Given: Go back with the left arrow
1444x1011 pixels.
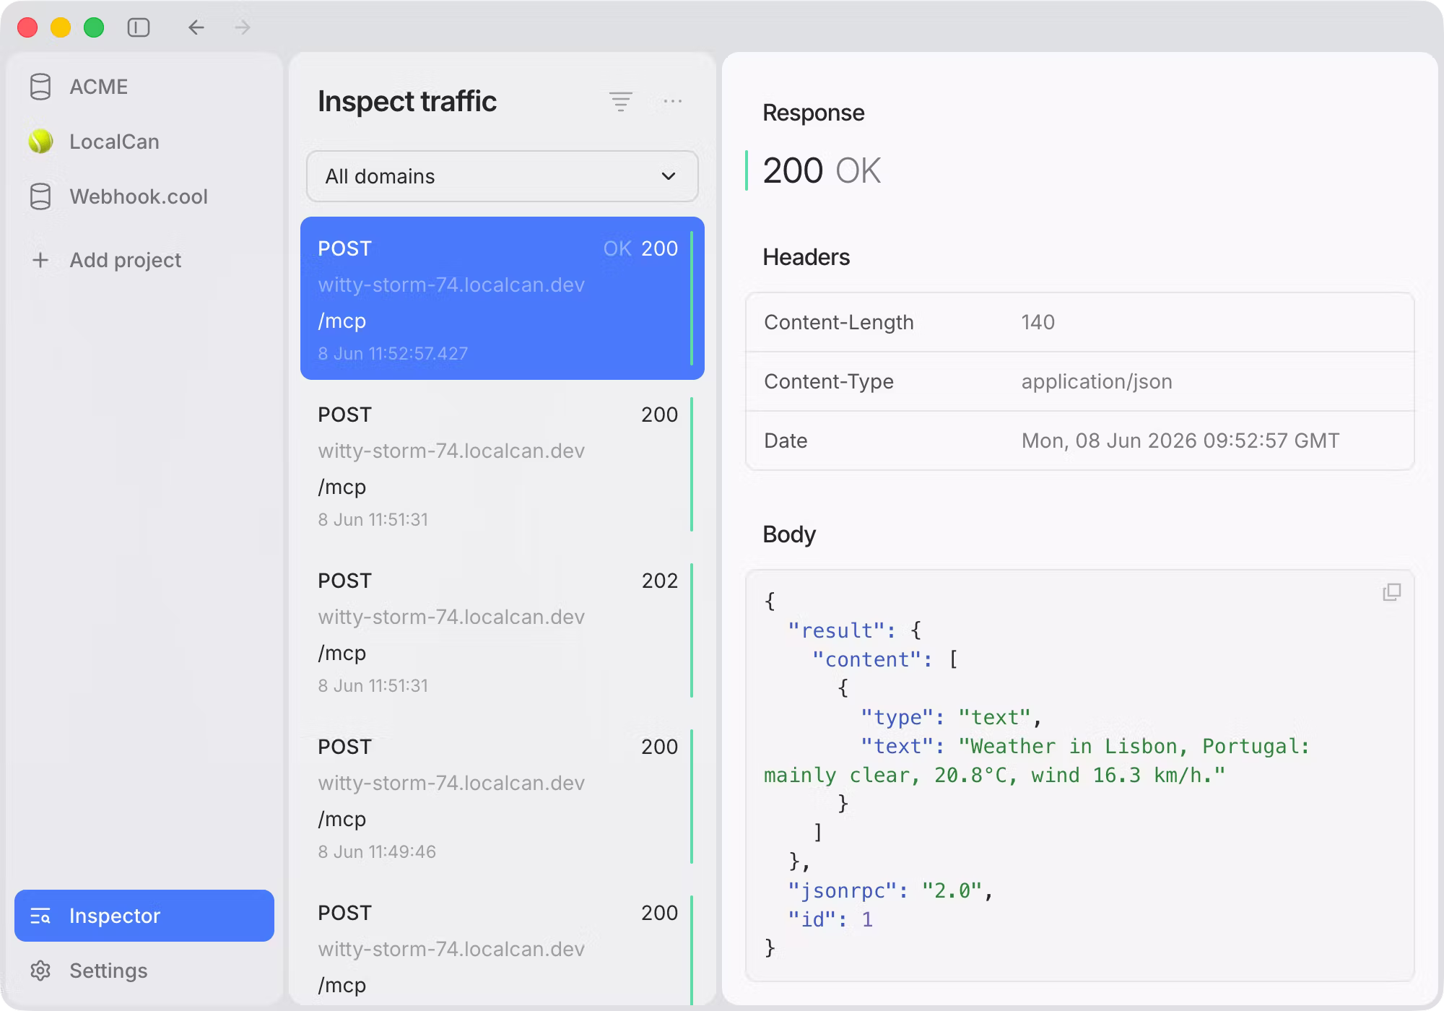Looking at the screenshot, I should [196, 27].
